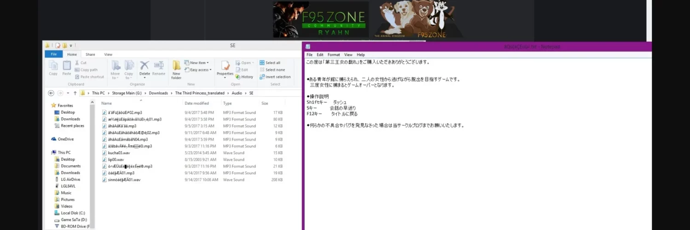Click Downloads in the address breadcrumb

[158, 93]
